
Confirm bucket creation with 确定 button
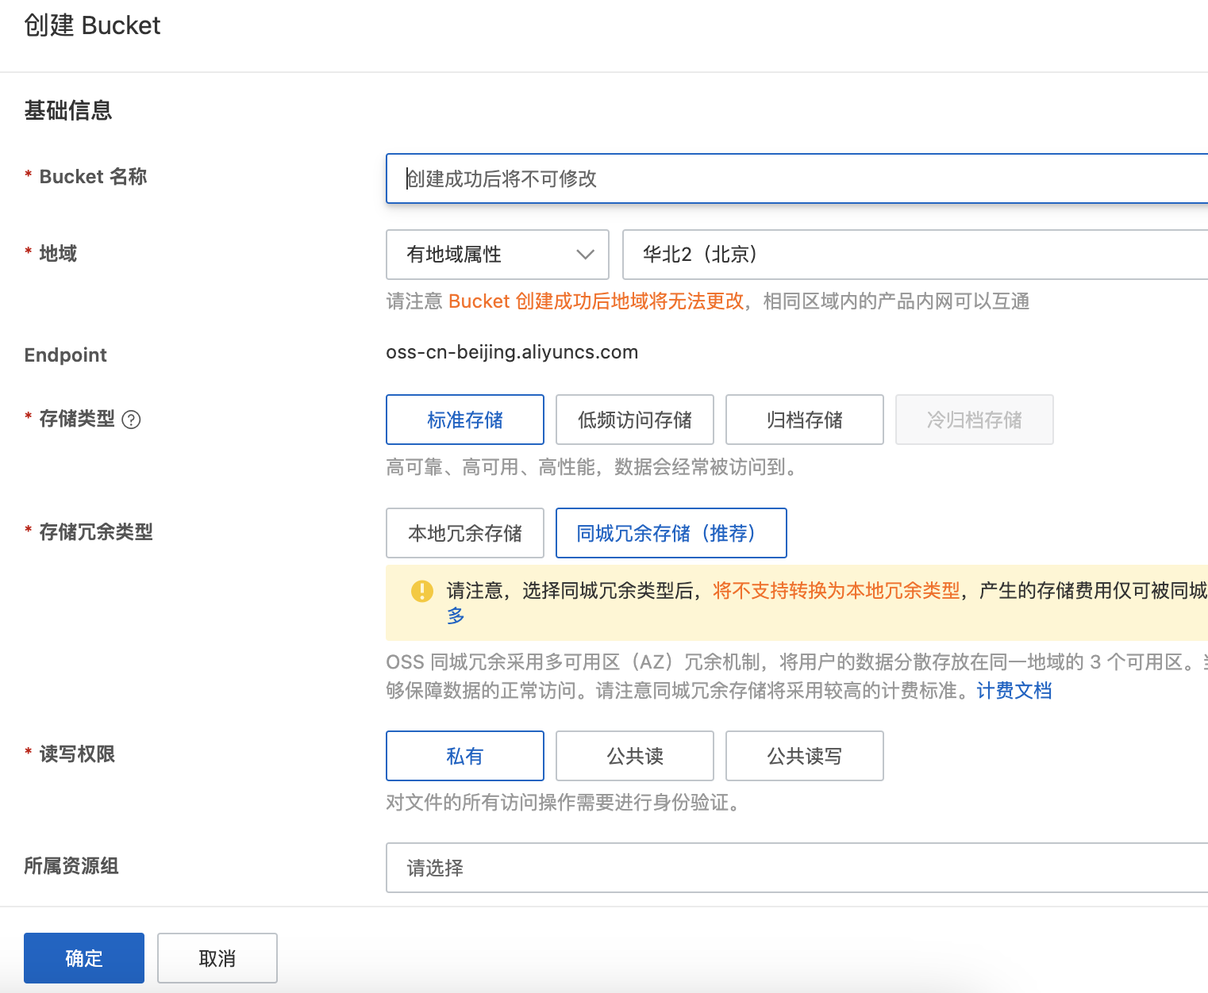pos(84,958)
